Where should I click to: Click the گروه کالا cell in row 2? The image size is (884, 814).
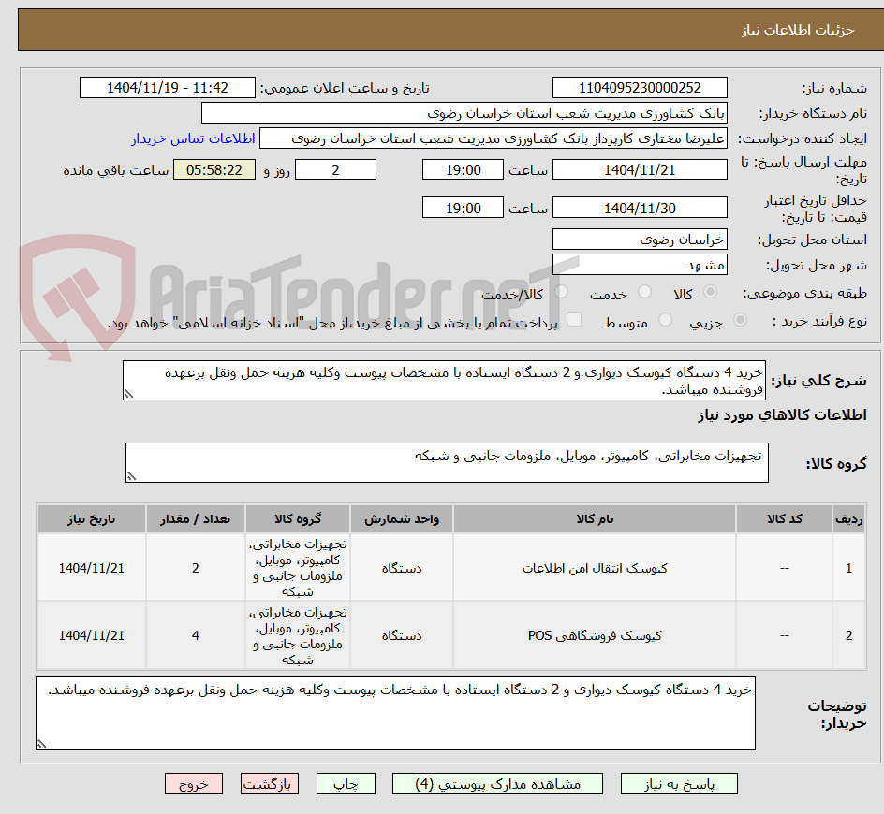(298, 635)
